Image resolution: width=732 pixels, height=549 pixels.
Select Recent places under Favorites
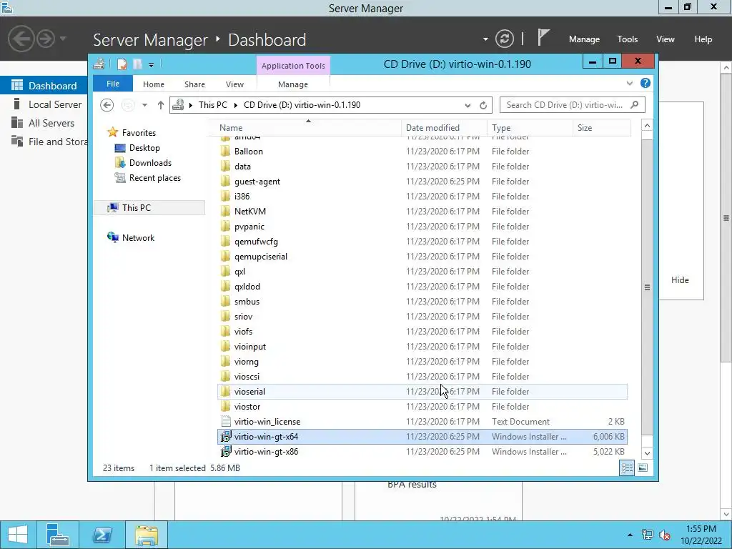pos(154,178)
